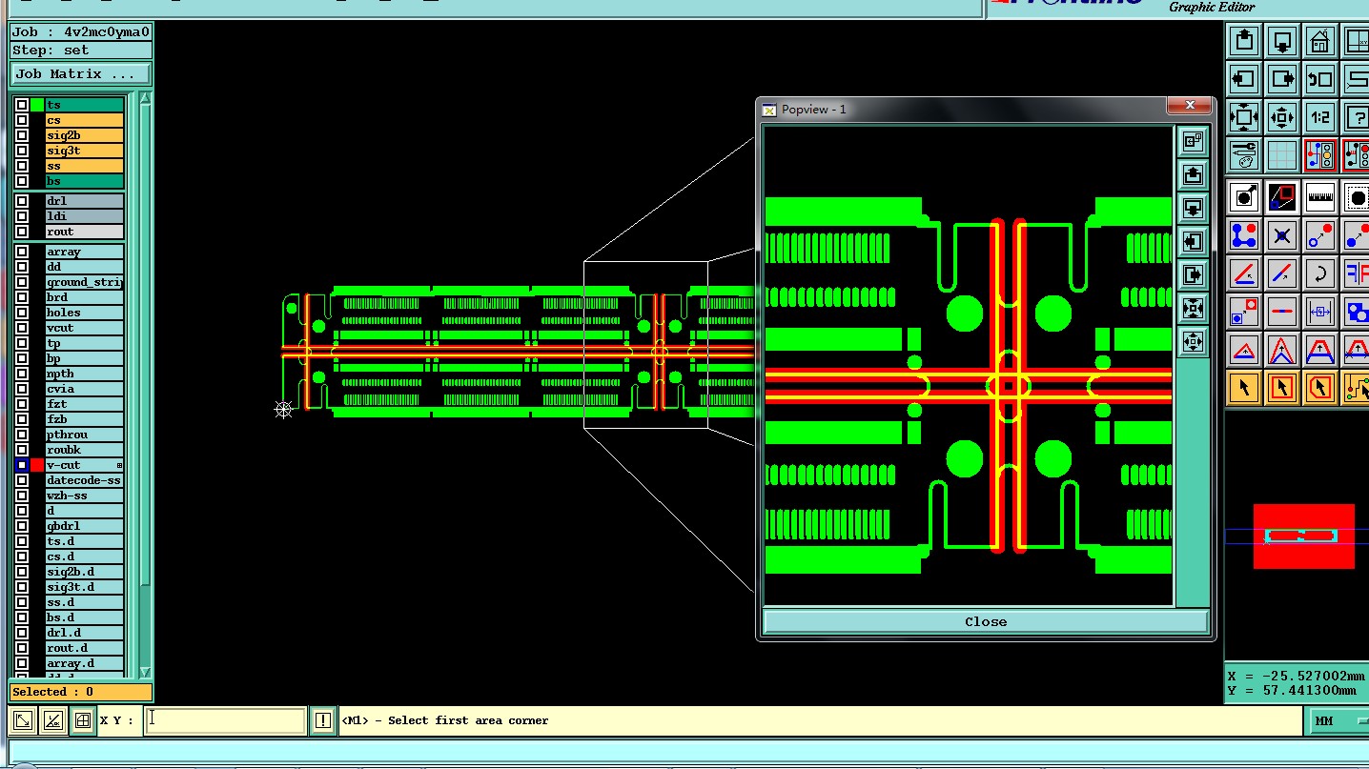Screen dimensions: 1369x769
Task: Click the Home view icon
Action: (x=1320, y=41)
